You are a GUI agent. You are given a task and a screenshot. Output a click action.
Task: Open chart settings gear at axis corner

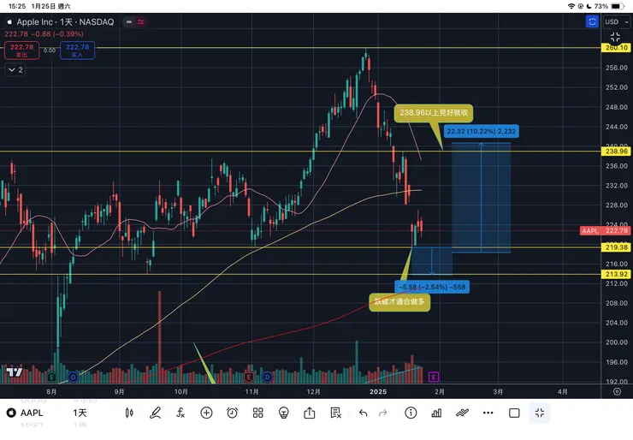tap(617, 391)
